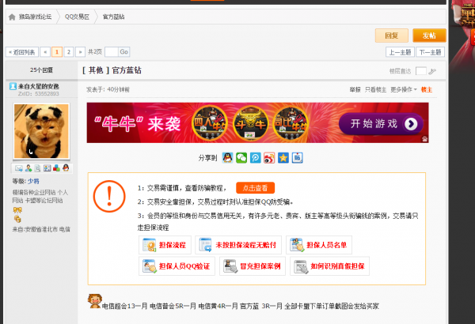Share to WeChat green icon
Image resolution: width=475 pixels, height=324 pixels.
241,157
